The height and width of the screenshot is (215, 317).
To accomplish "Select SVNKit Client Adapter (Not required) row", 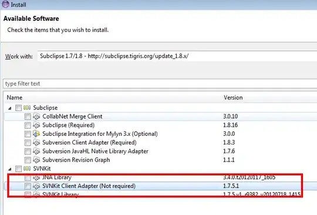I will [x=161, y=186].
